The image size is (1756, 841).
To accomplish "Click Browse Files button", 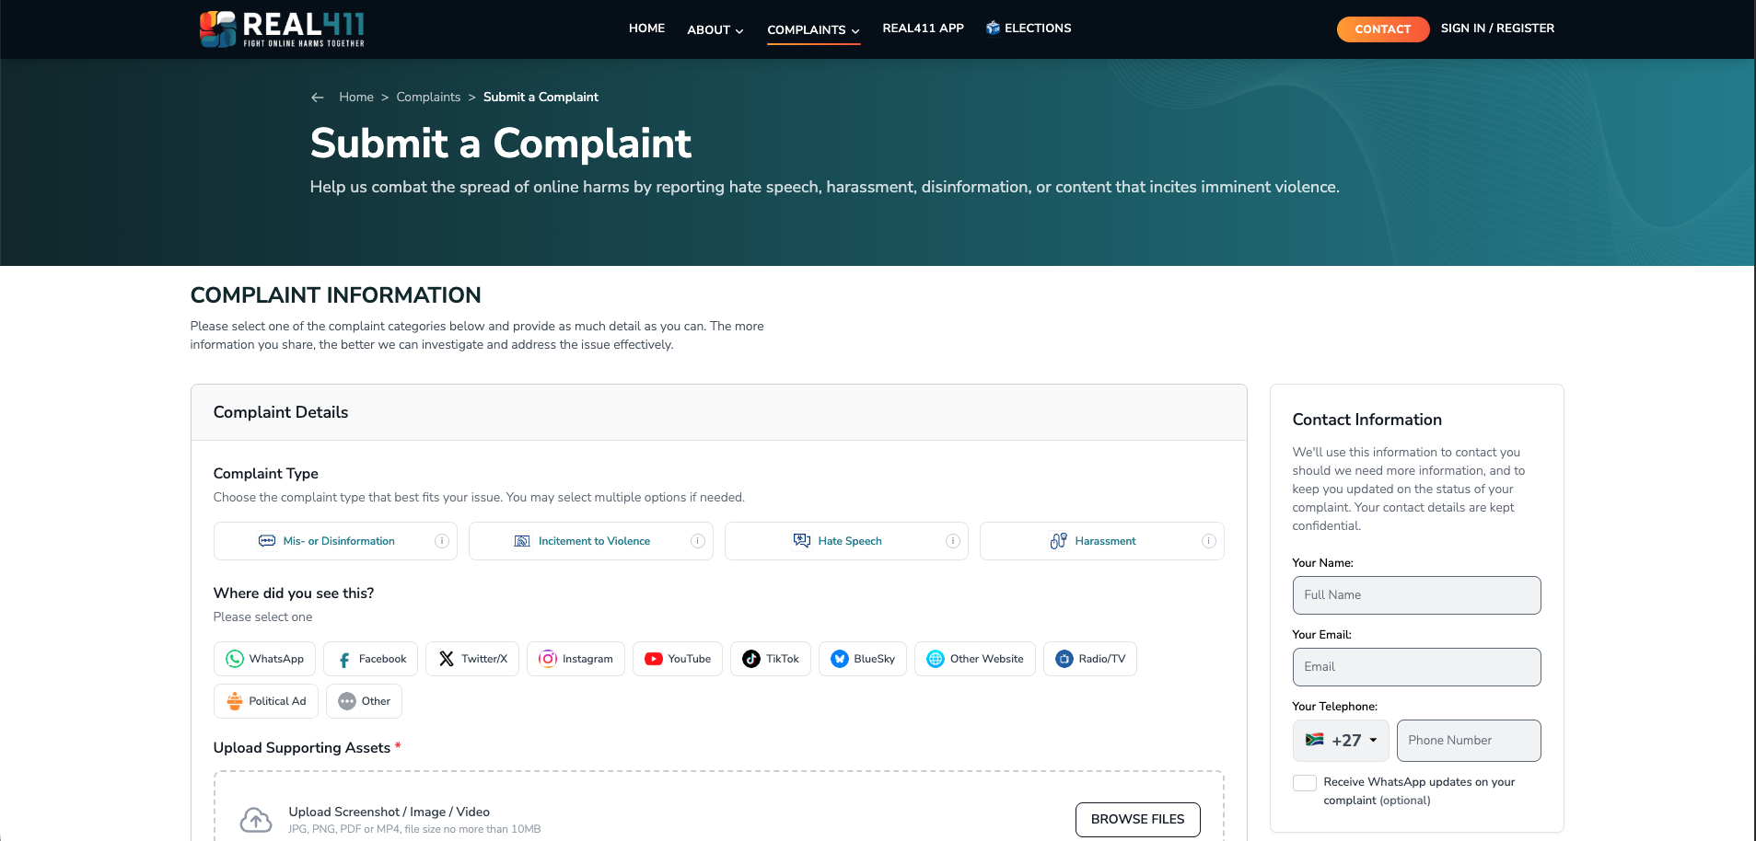I will (x=1137, y=820).
